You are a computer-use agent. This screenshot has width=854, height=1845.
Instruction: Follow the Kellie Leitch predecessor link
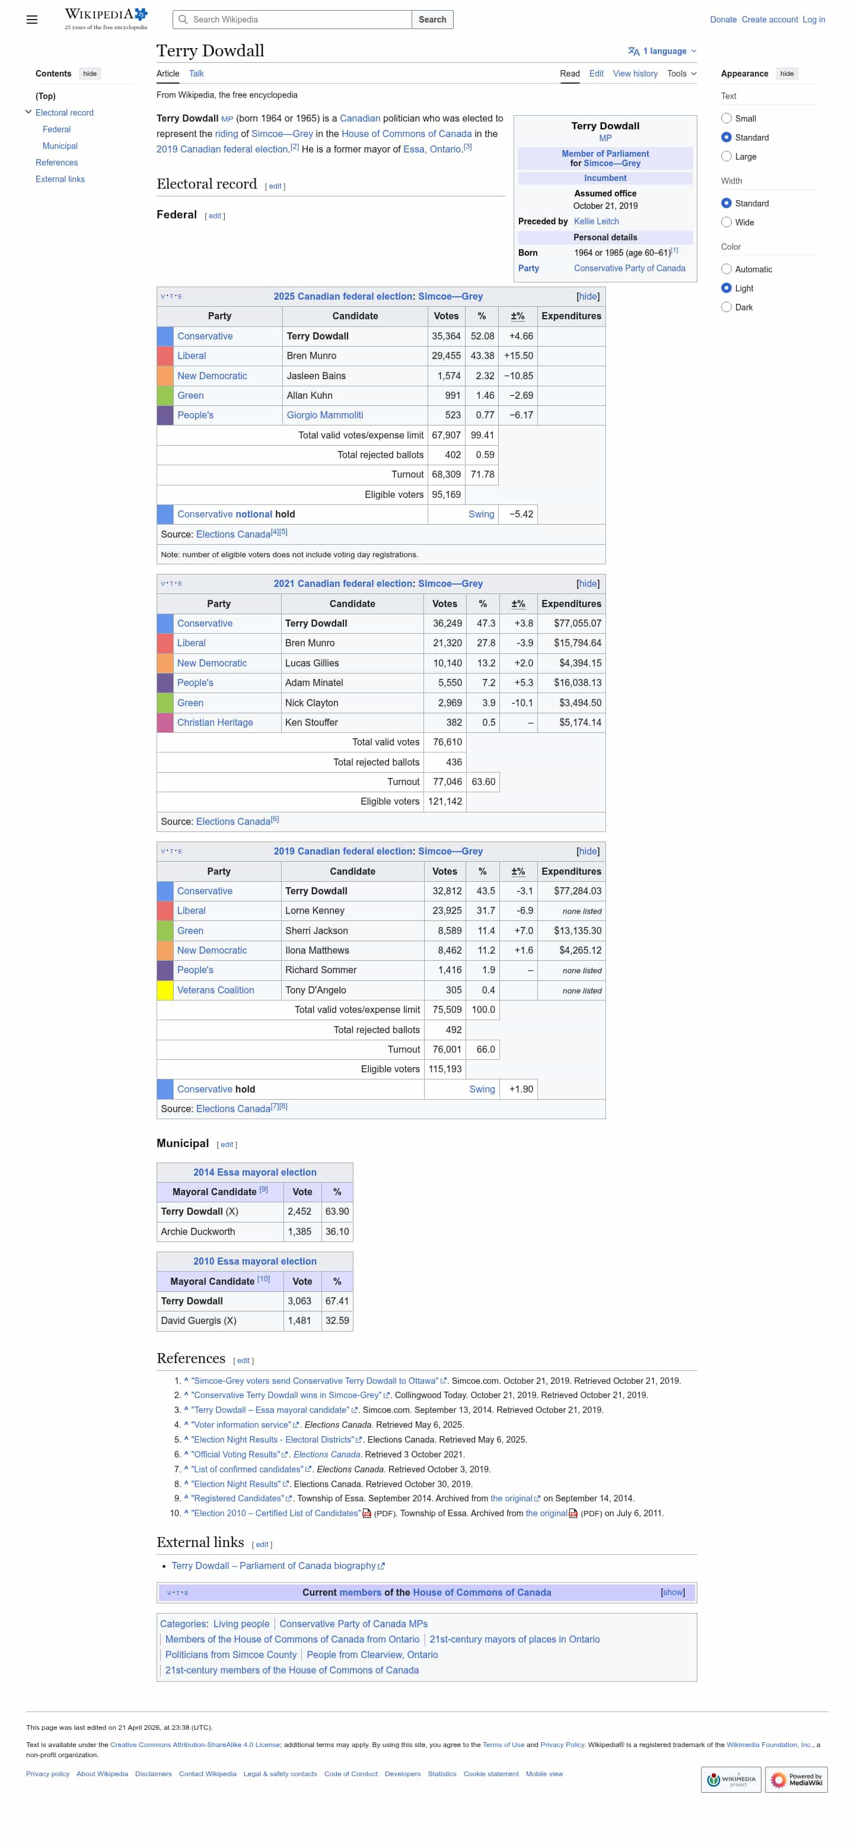tap(595, 221)
